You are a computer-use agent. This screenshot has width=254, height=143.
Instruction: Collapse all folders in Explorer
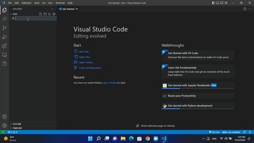coord(54,14)
